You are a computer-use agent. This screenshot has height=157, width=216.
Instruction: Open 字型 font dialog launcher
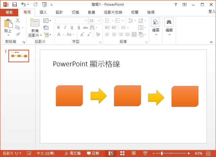pyautogui.click(x=100, y=42)
